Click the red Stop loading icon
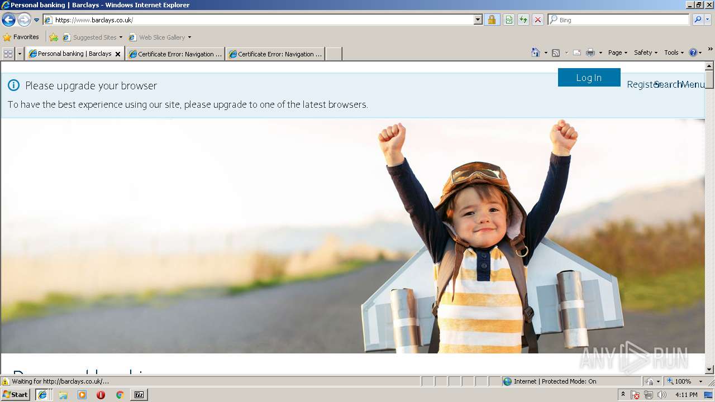The image size is (715, 402). [537, 20]
